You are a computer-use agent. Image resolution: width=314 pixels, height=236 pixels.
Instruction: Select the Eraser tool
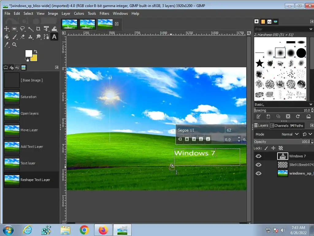22,37
